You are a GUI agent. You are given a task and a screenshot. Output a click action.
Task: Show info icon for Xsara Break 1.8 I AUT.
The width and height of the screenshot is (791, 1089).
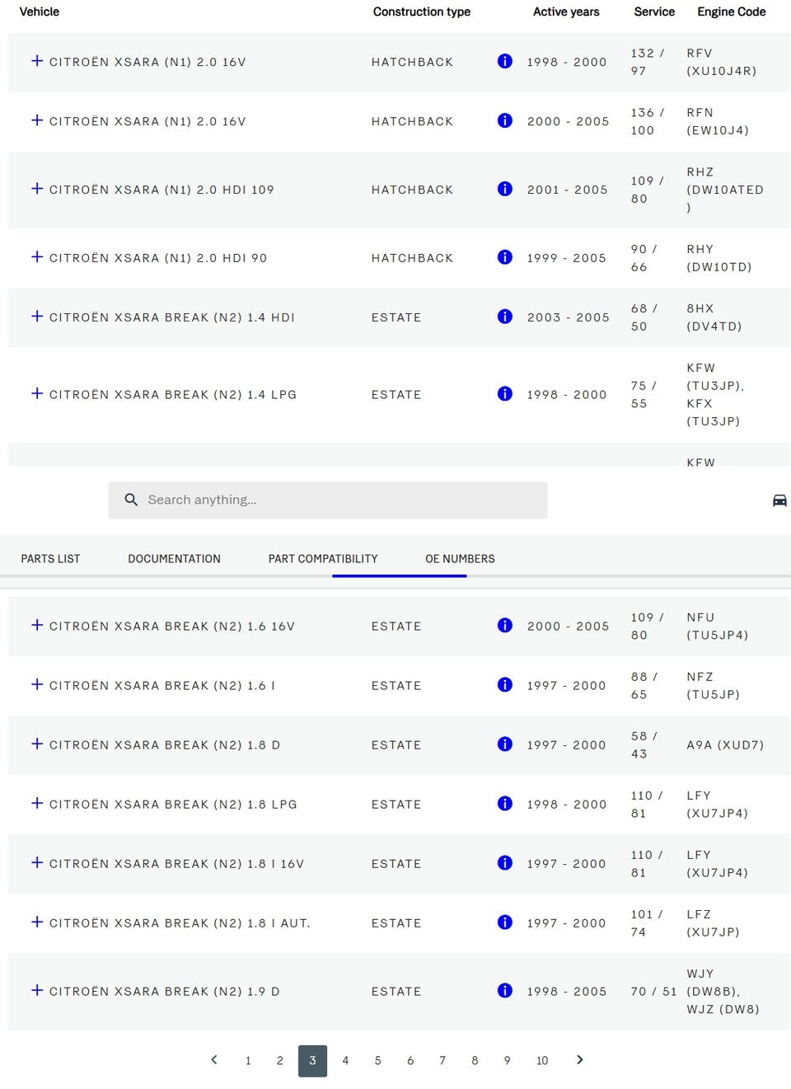pyautogui.click(x=505, y=922)
